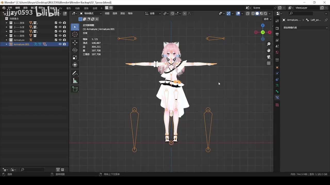Switch to rendered viewport shading
Viewport: 330px width, 185px height.
click(266, 13)
